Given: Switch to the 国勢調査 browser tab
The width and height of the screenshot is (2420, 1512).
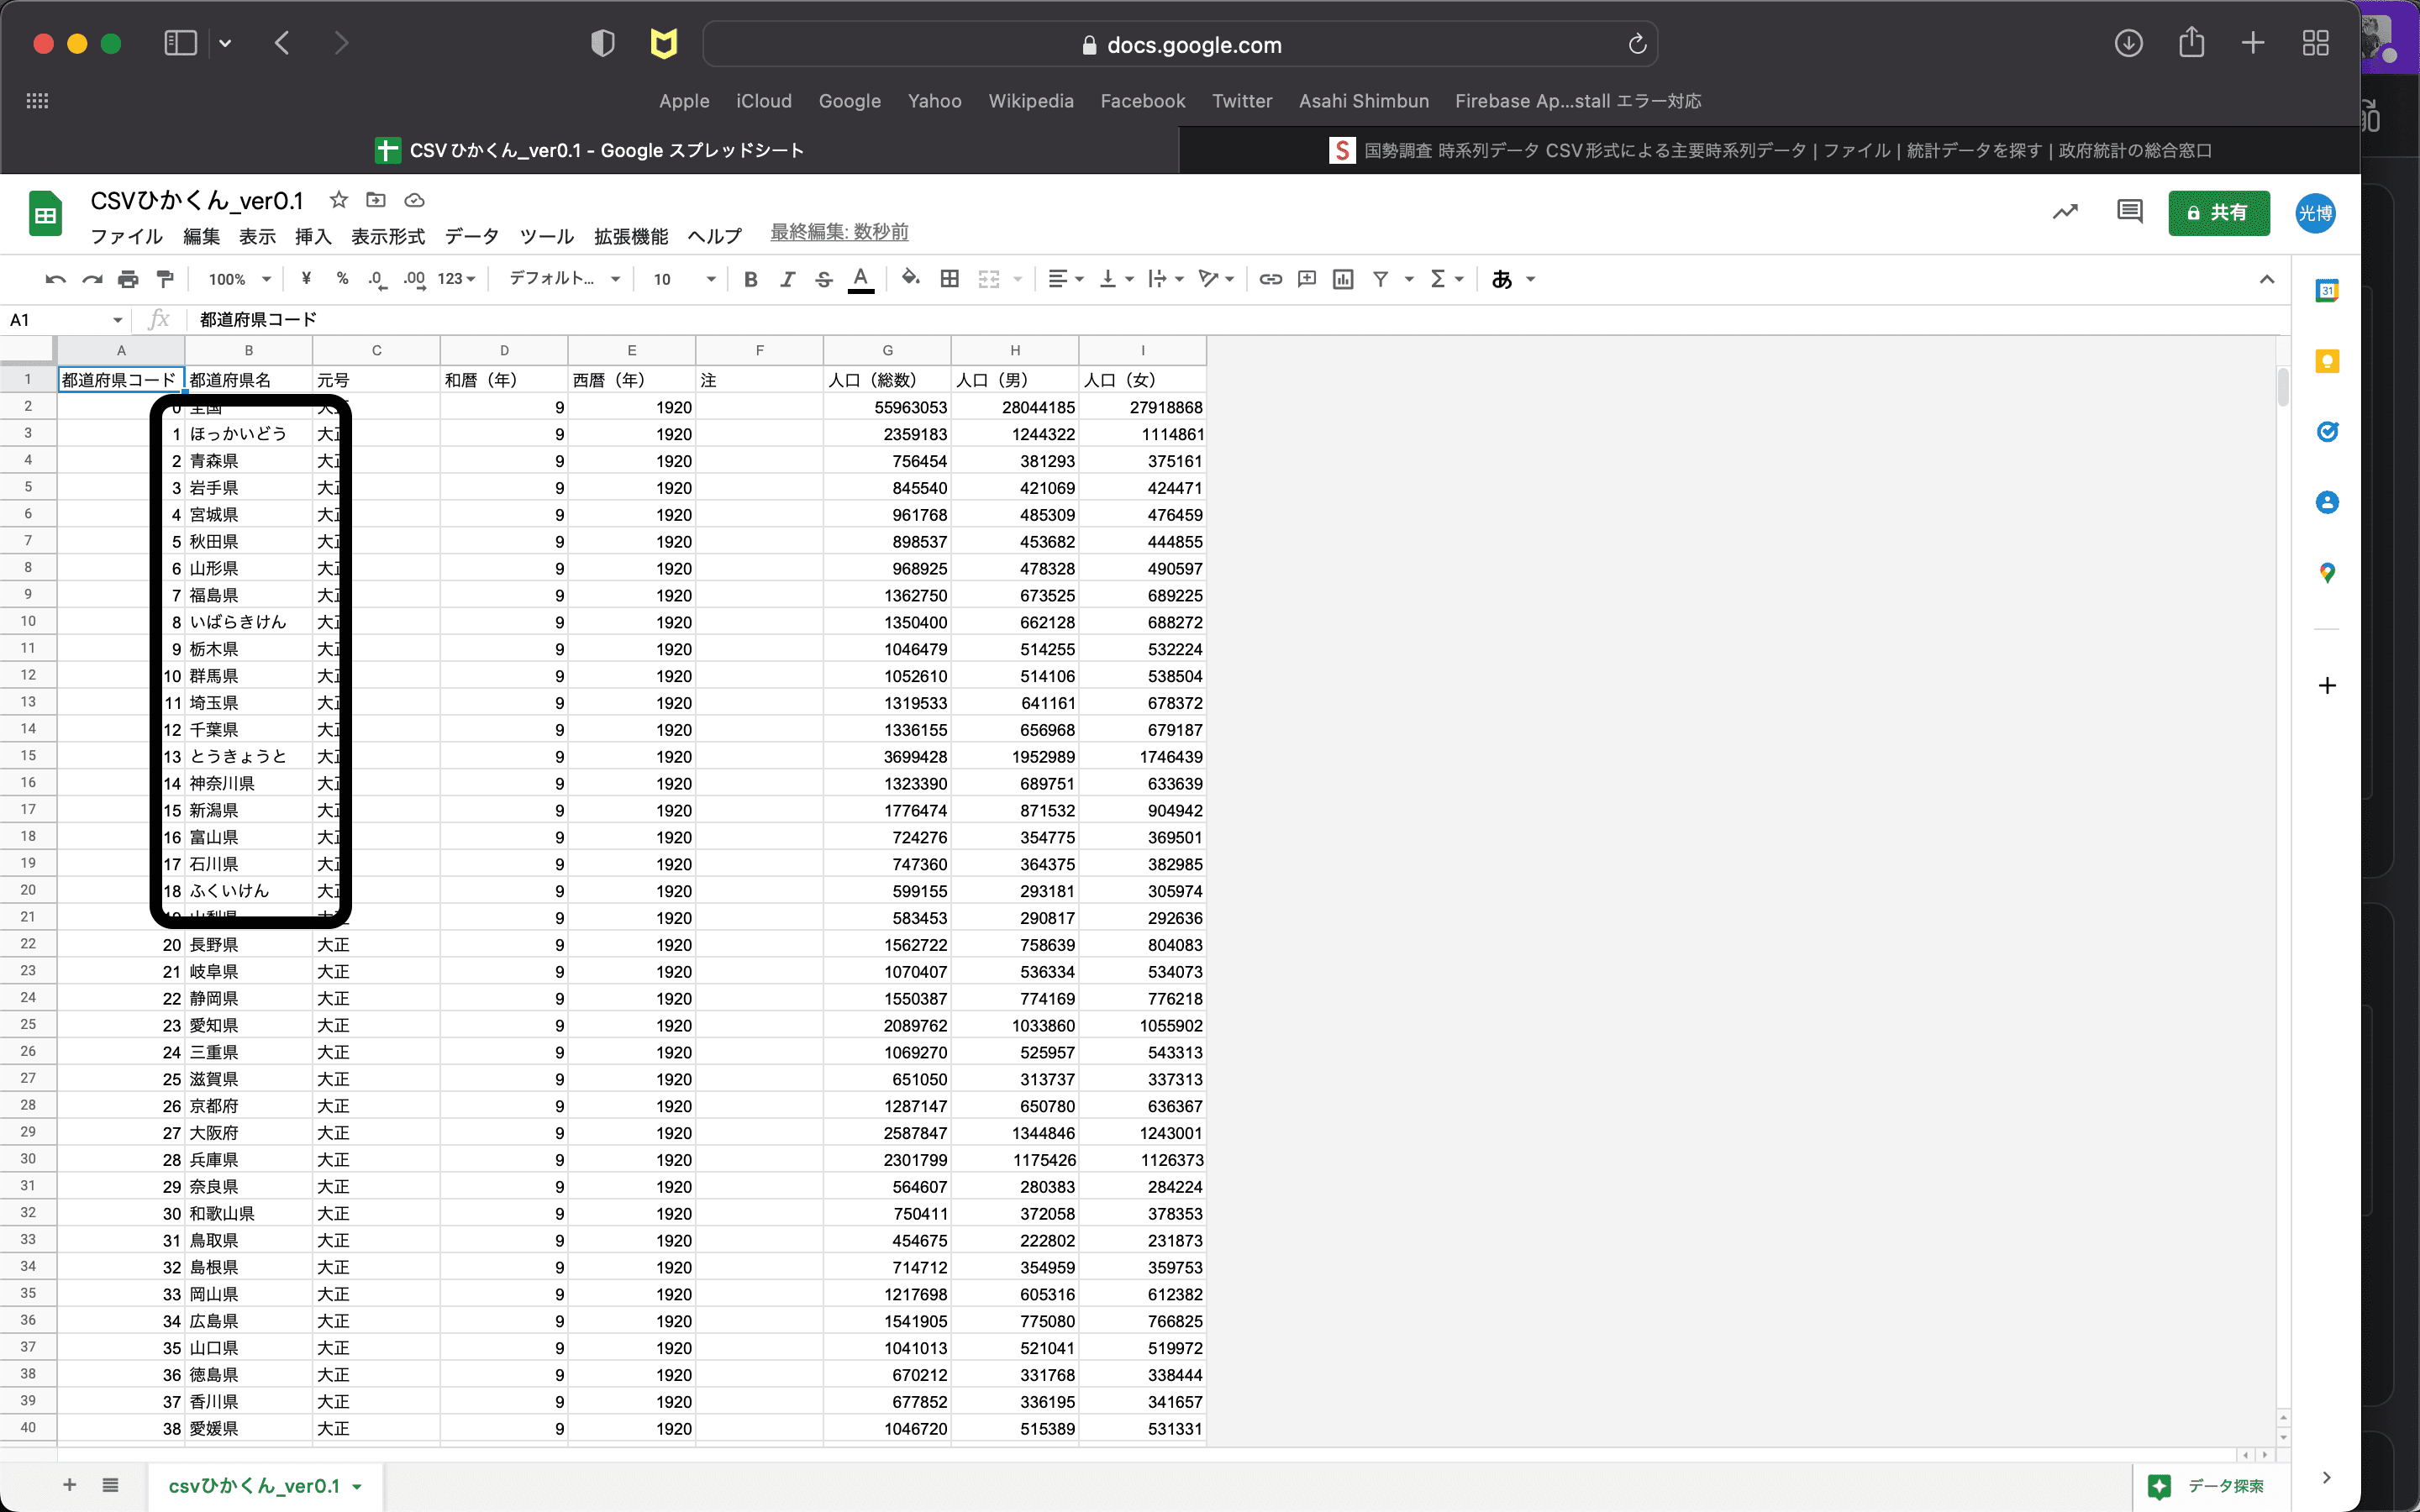Looking at the screenshot, I should pos(1770,150).
